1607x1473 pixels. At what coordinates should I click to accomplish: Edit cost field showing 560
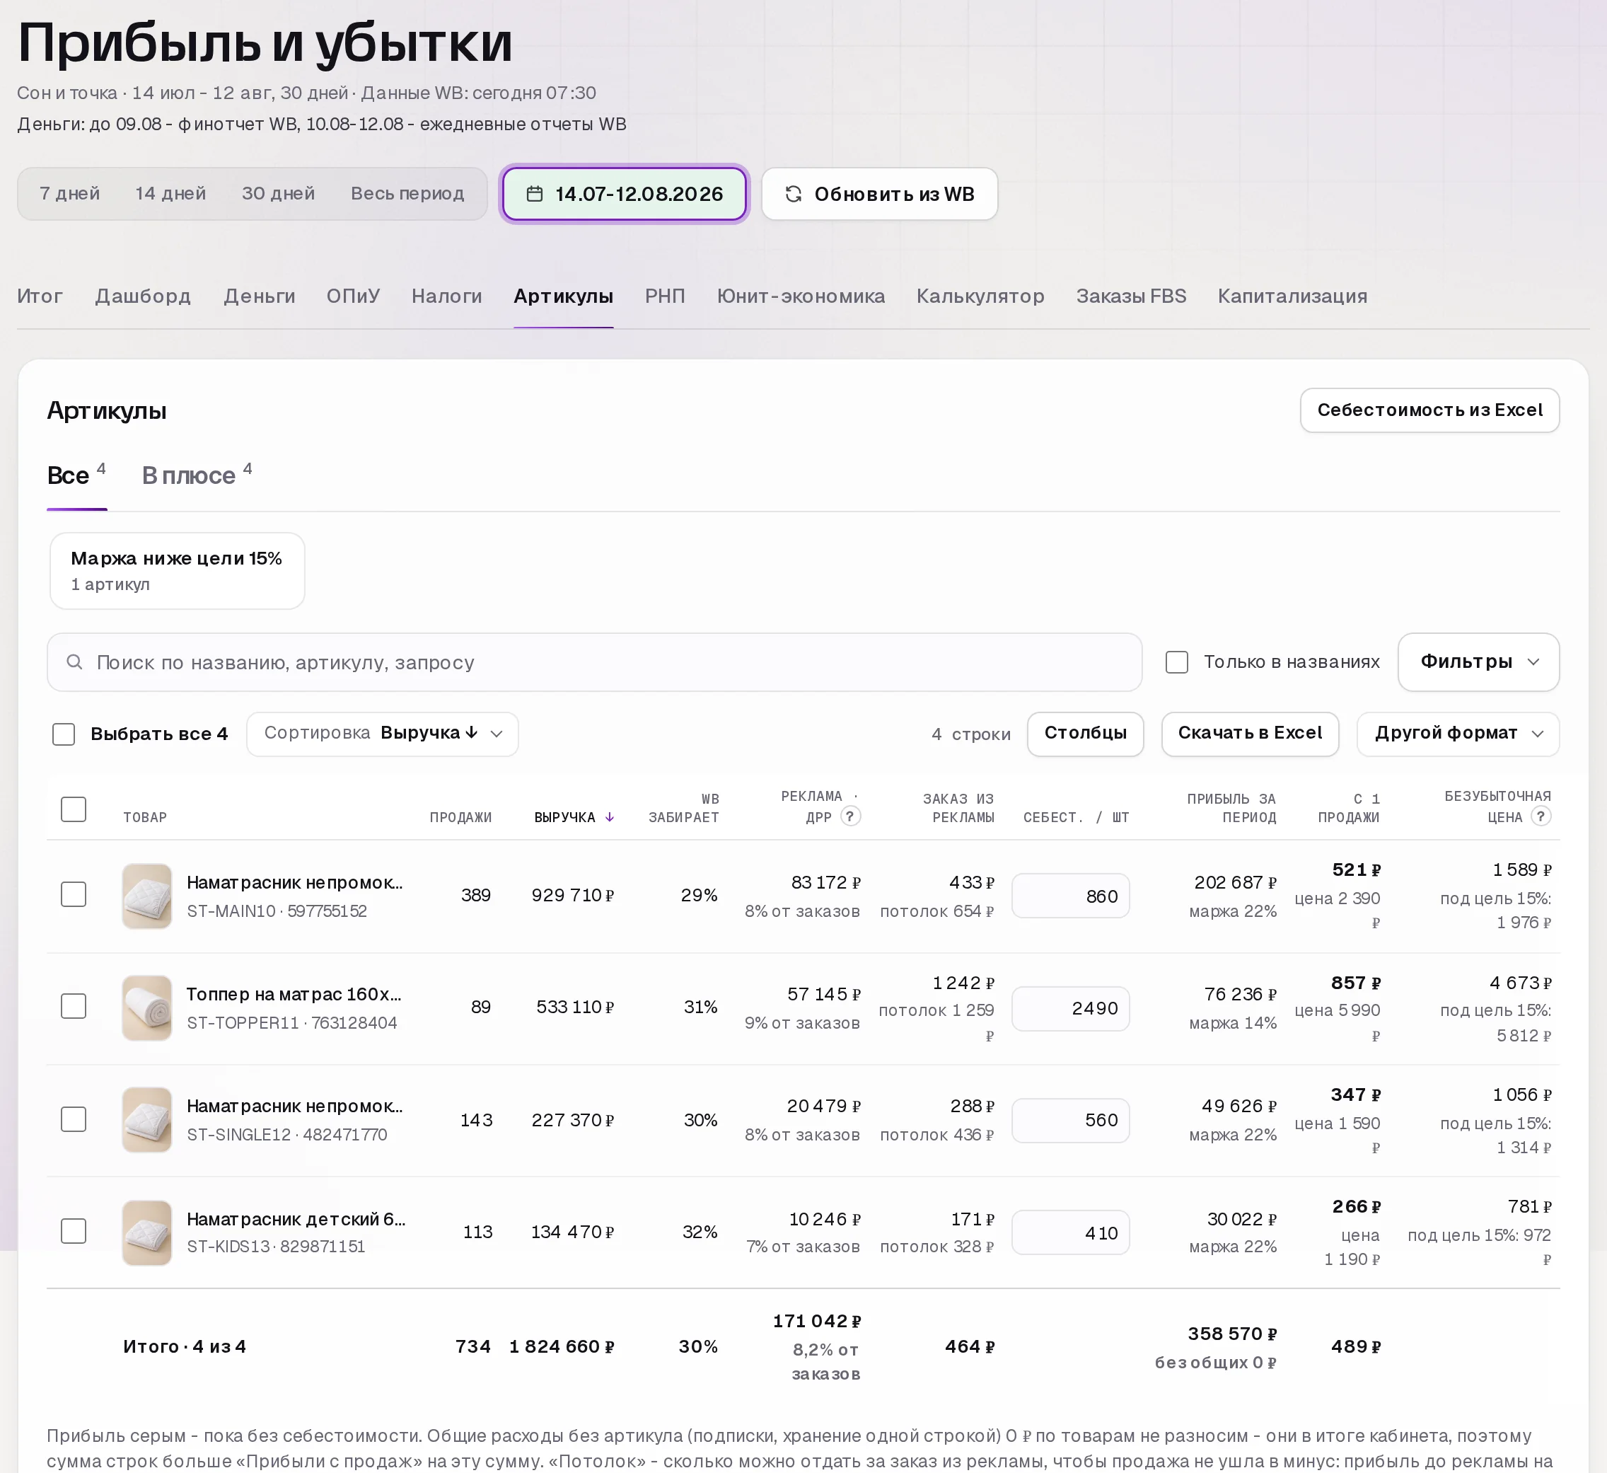1069,1120
